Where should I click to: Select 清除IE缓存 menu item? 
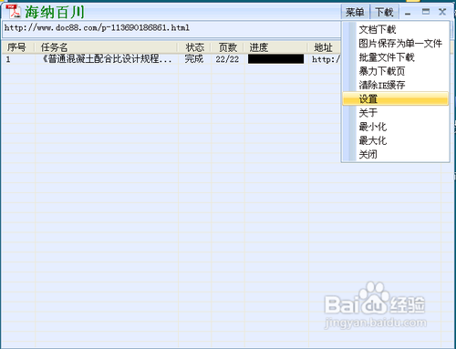396,85
